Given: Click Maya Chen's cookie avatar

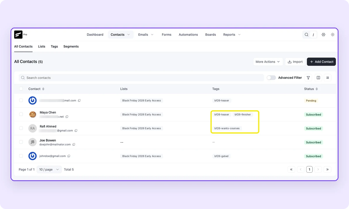Looking at the screenshot, I should [x=33, y=114].
